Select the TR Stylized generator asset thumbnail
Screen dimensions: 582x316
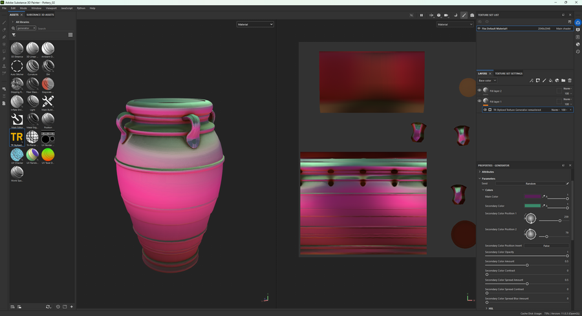[17, 137]
